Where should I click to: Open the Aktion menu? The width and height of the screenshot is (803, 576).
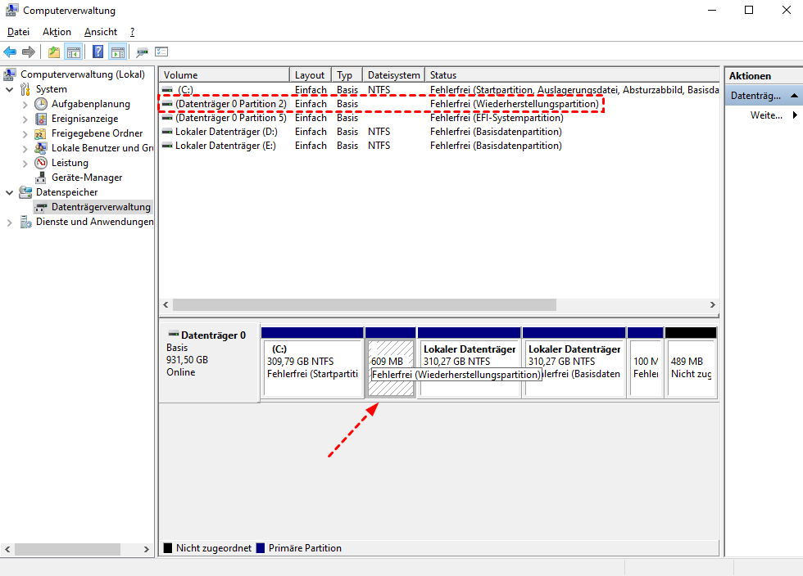(x=57, y=32)
